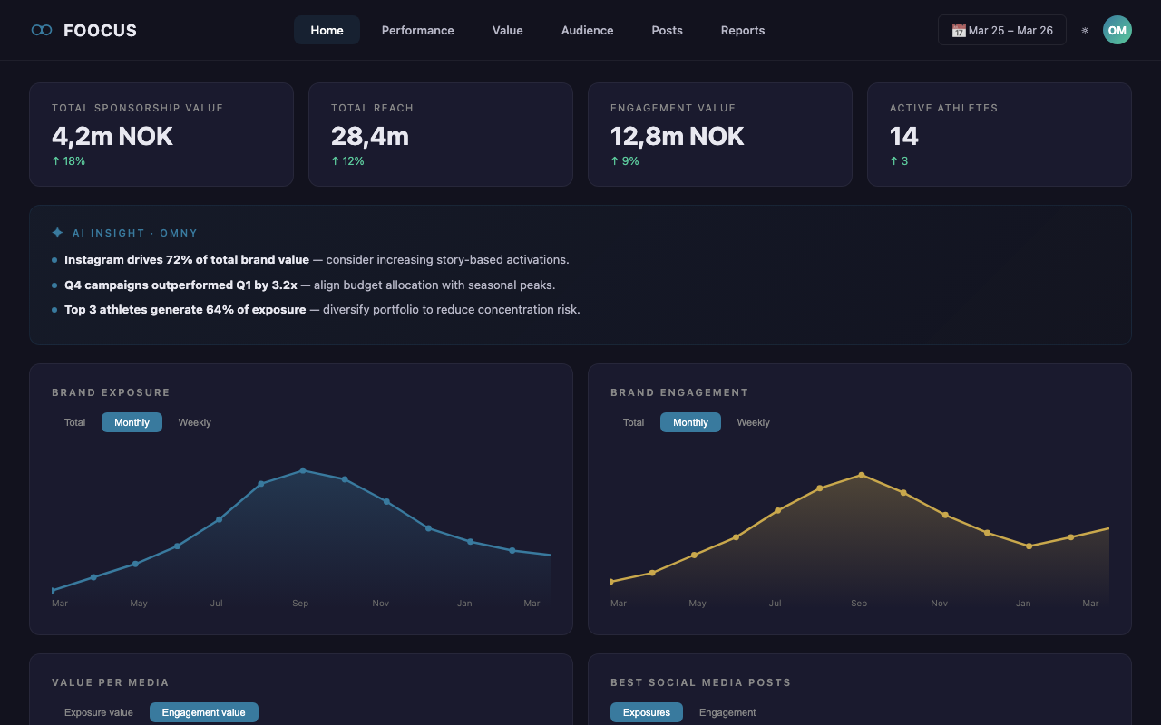Select Monthly in Brand Engagement chart
The width and height of the screenshot is (1161, 725).
(690, 422)
